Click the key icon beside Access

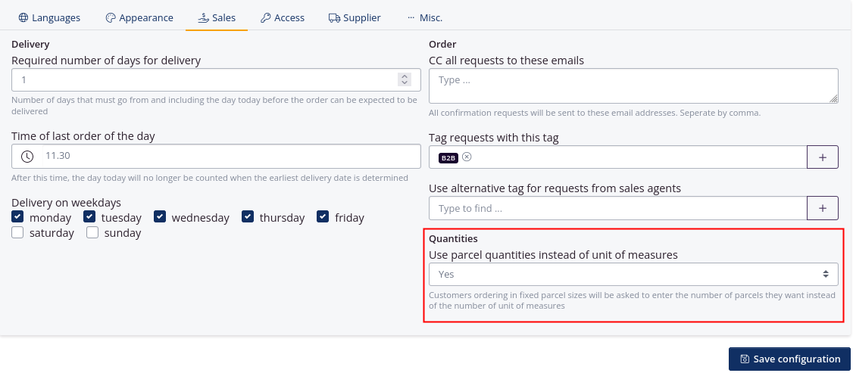(265, 17)
